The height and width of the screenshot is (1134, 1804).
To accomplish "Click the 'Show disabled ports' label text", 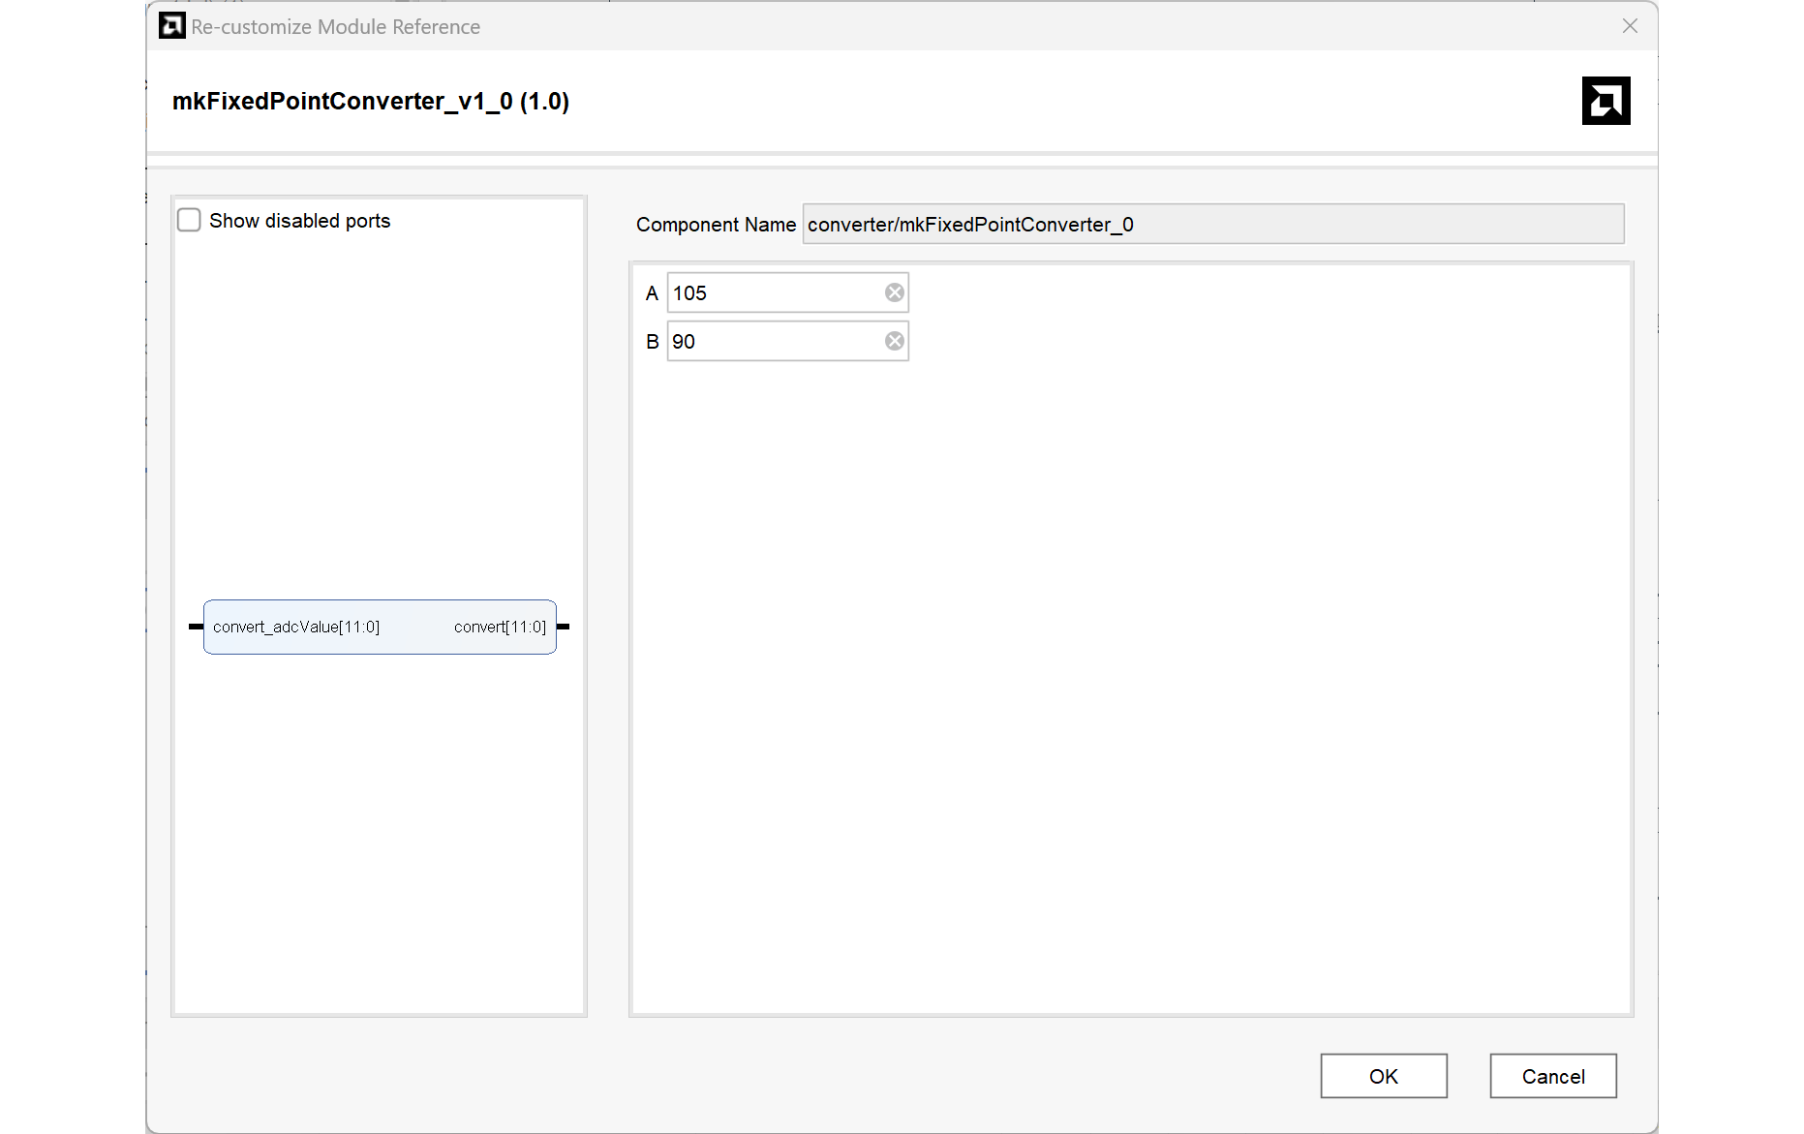I will [x=299, y=221].
